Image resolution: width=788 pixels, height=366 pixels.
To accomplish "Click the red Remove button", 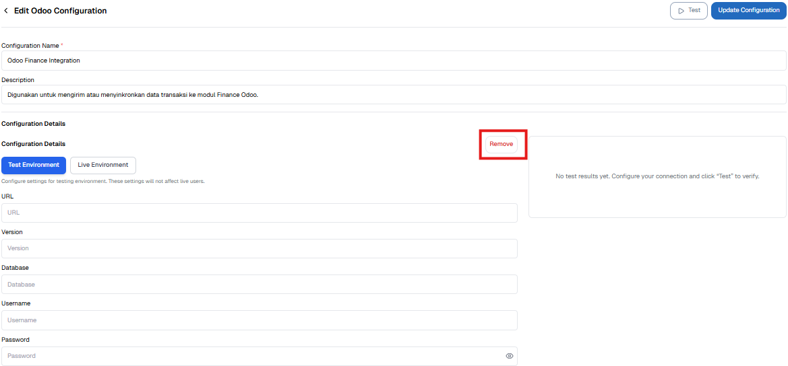I will (501, 144).
